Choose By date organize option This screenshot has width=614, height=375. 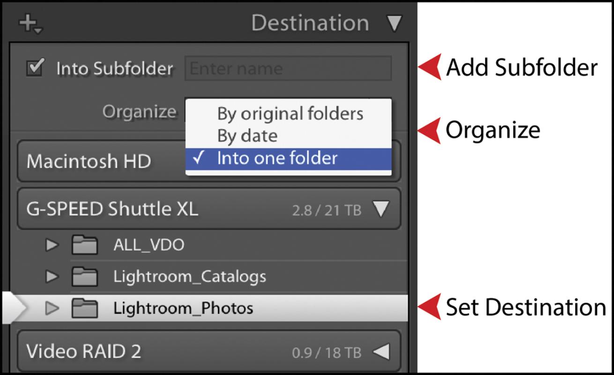click(x=247, y=136)
